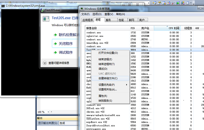Switch to 服务 tab
The image size is (204, 130).
click(x=111, y=20)
